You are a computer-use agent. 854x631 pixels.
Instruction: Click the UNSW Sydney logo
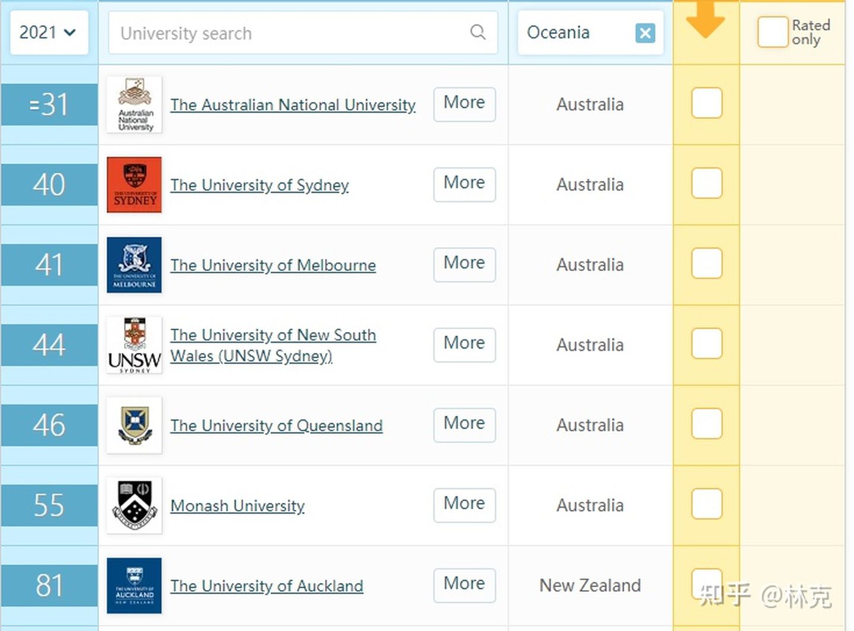pos(135,345)
